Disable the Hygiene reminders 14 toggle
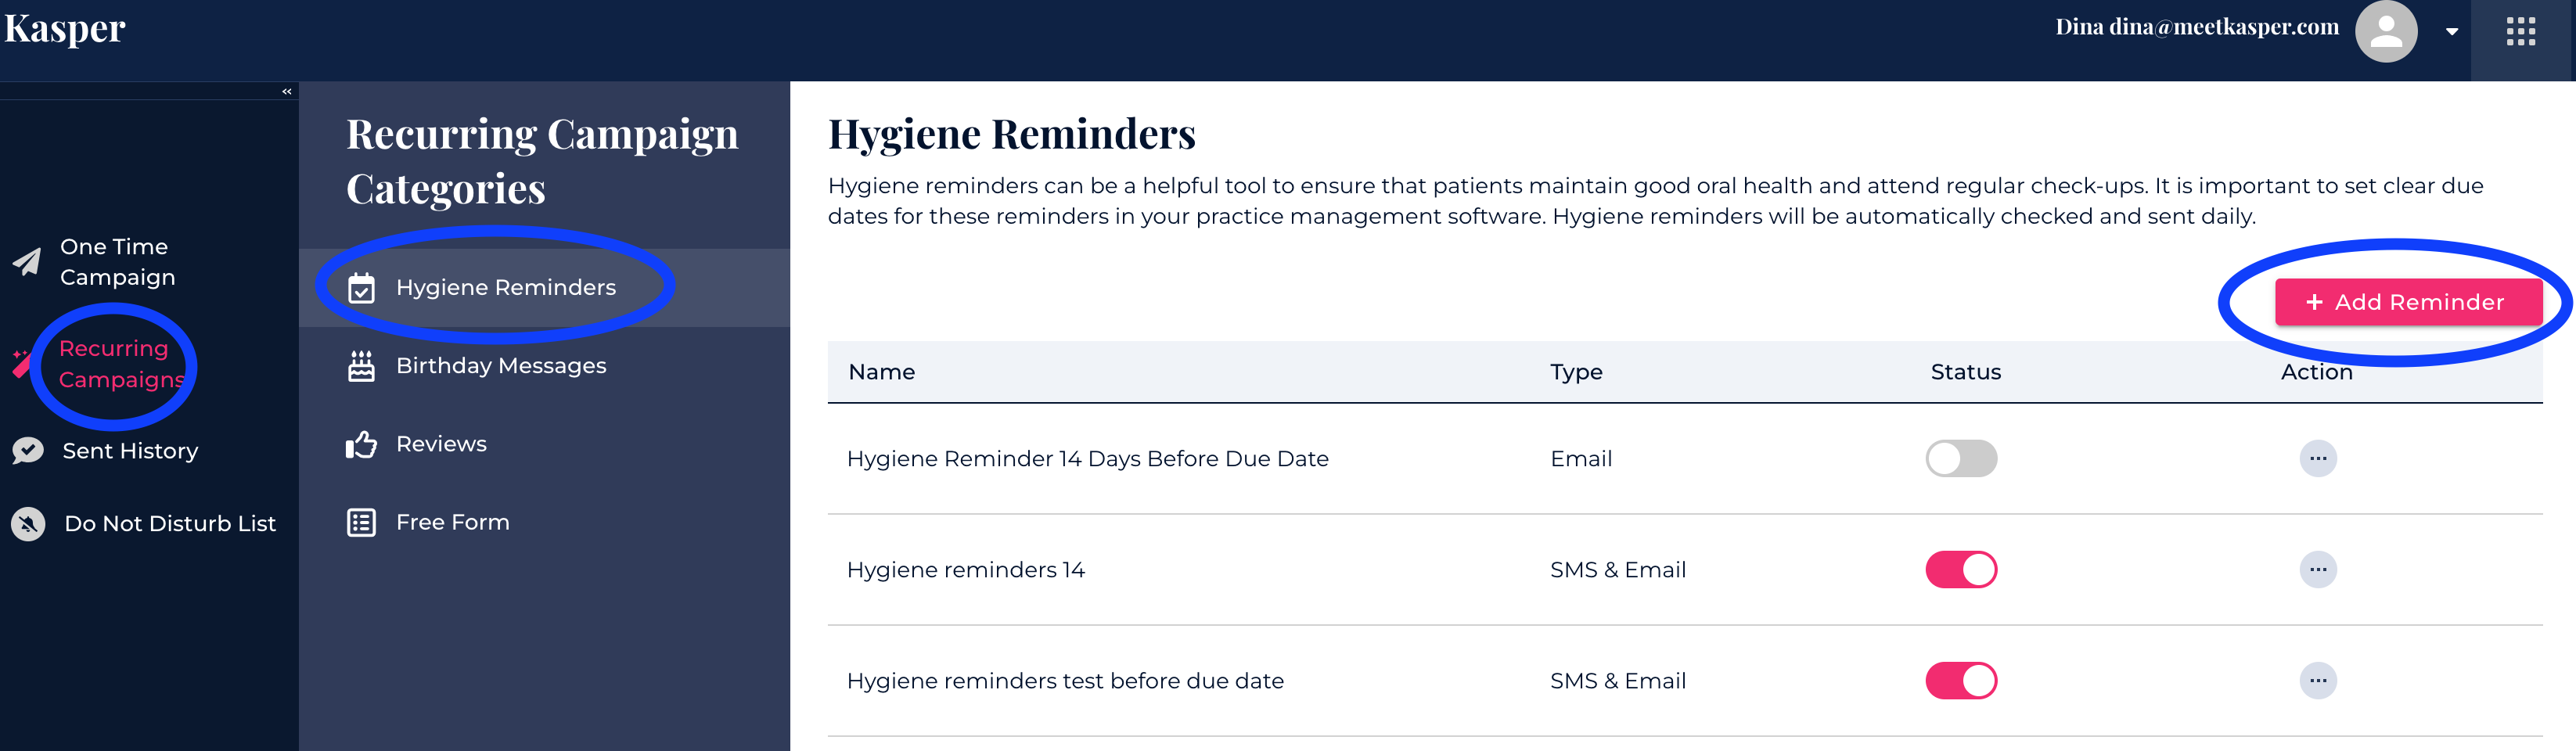 [x=1960, y=570]
